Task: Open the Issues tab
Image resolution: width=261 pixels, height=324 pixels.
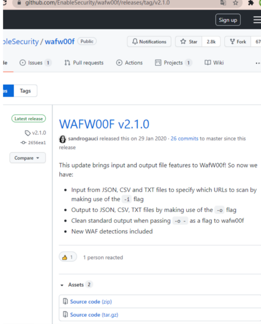Action: pyautogui.click(x=35, y=63)
